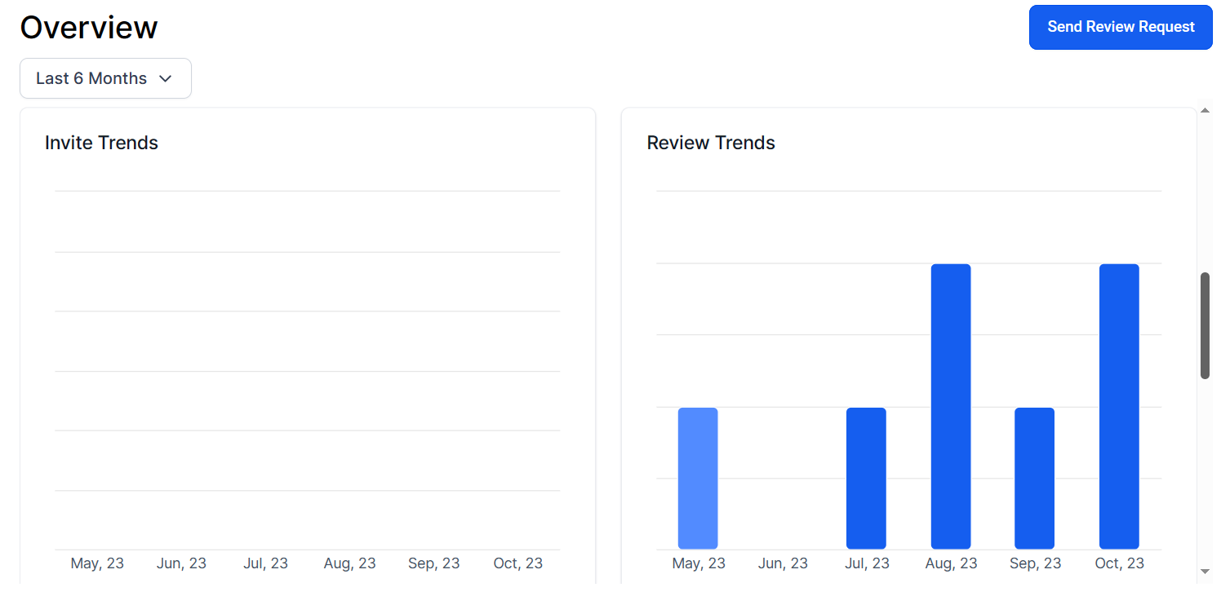Select the May, 23 axis label under Invite Trends
1221x605 pixels.
97,563
